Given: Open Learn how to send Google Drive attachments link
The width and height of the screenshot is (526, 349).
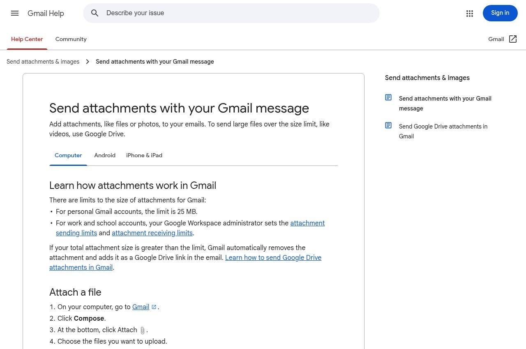Looking at the screenshot, I should coord(185,262).
